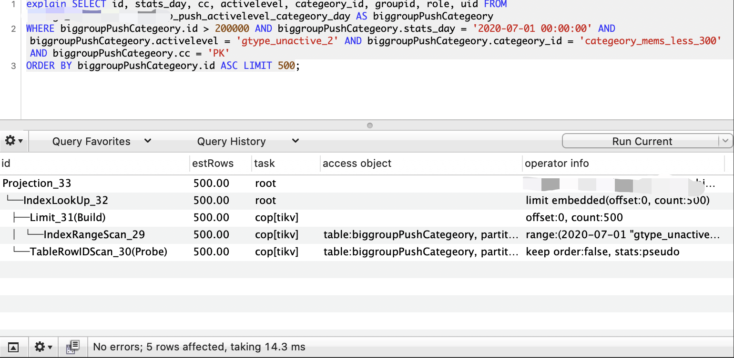Open the Query Favorites dropdown
734x358 pixels.
click(x=102, y=141)
